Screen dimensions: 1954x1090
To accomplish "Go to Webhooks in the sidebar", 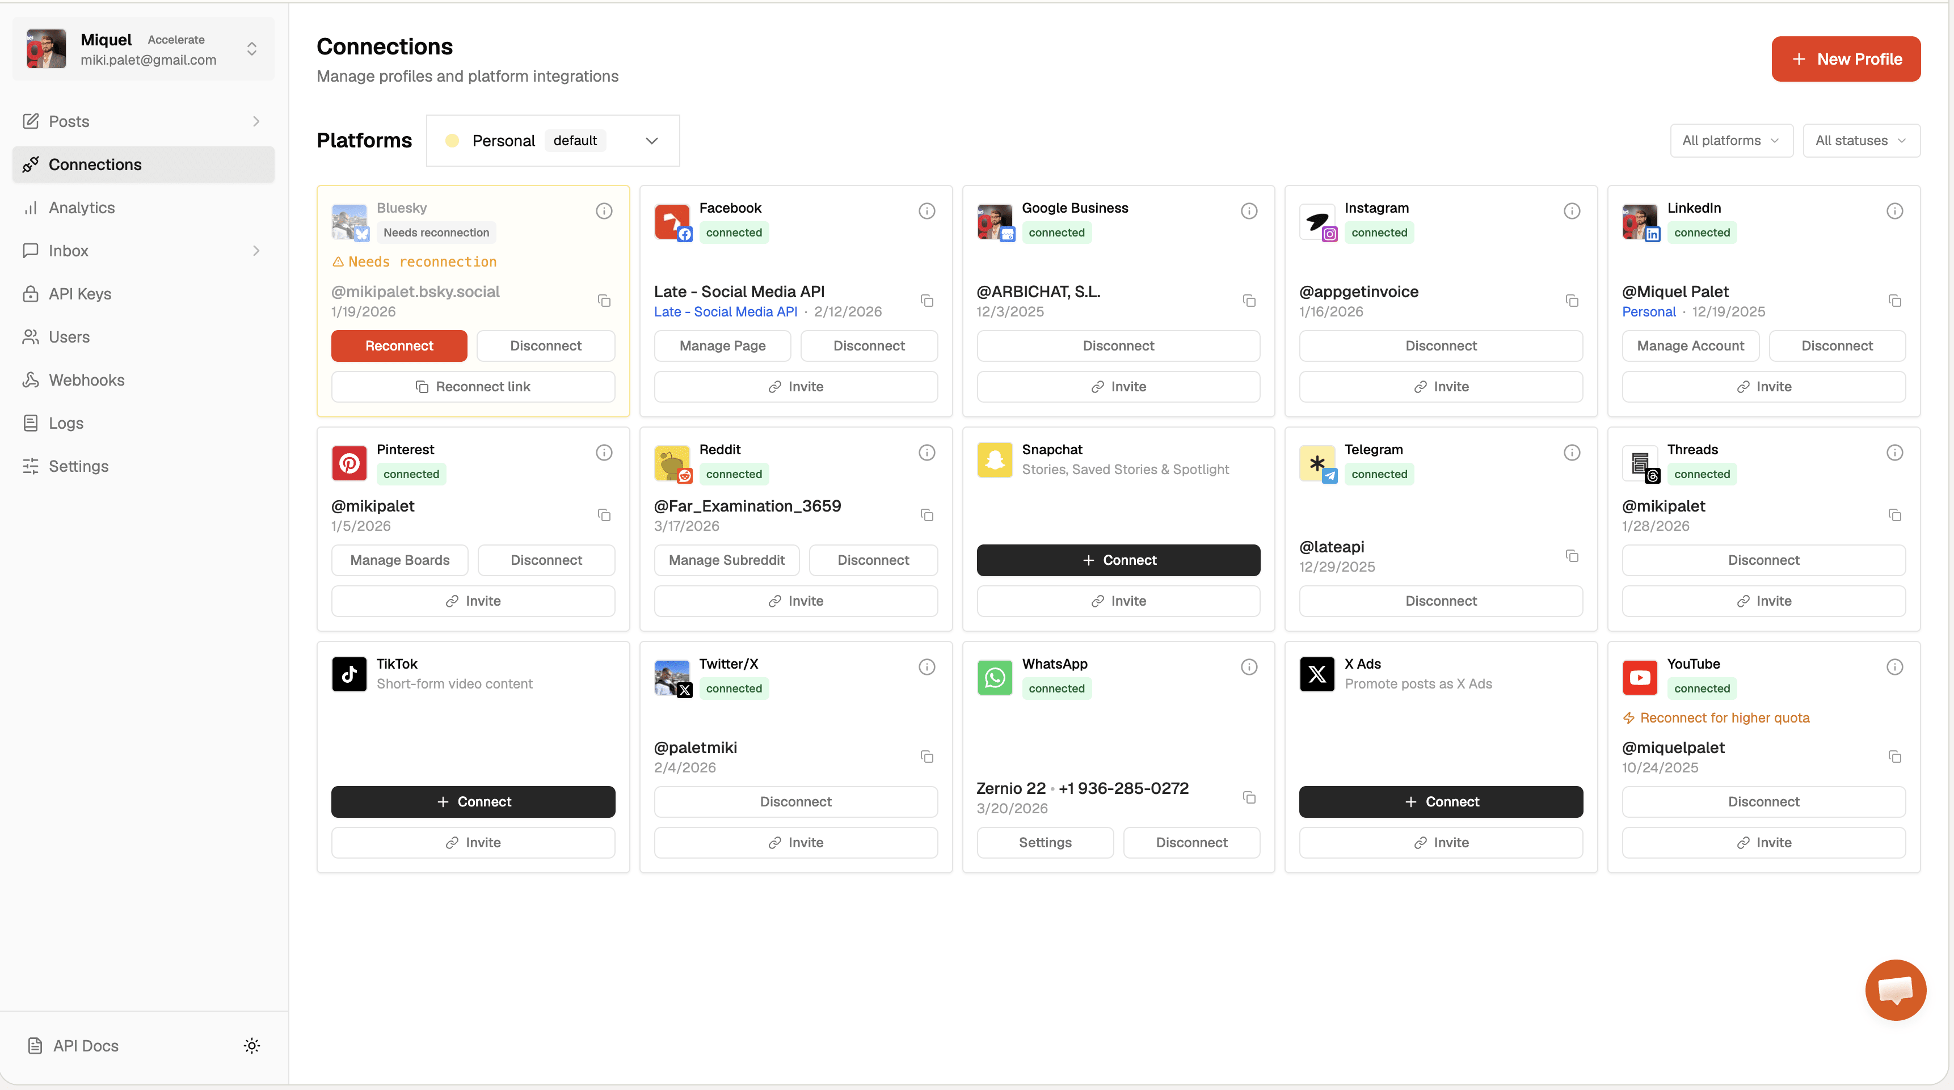I will tap(86, 380).
